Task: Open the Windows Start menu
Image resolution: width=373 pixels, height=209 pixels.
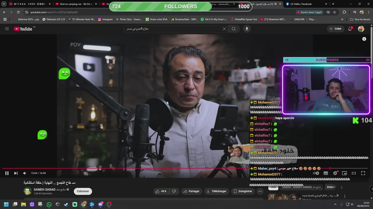Action: coord(6,204)
